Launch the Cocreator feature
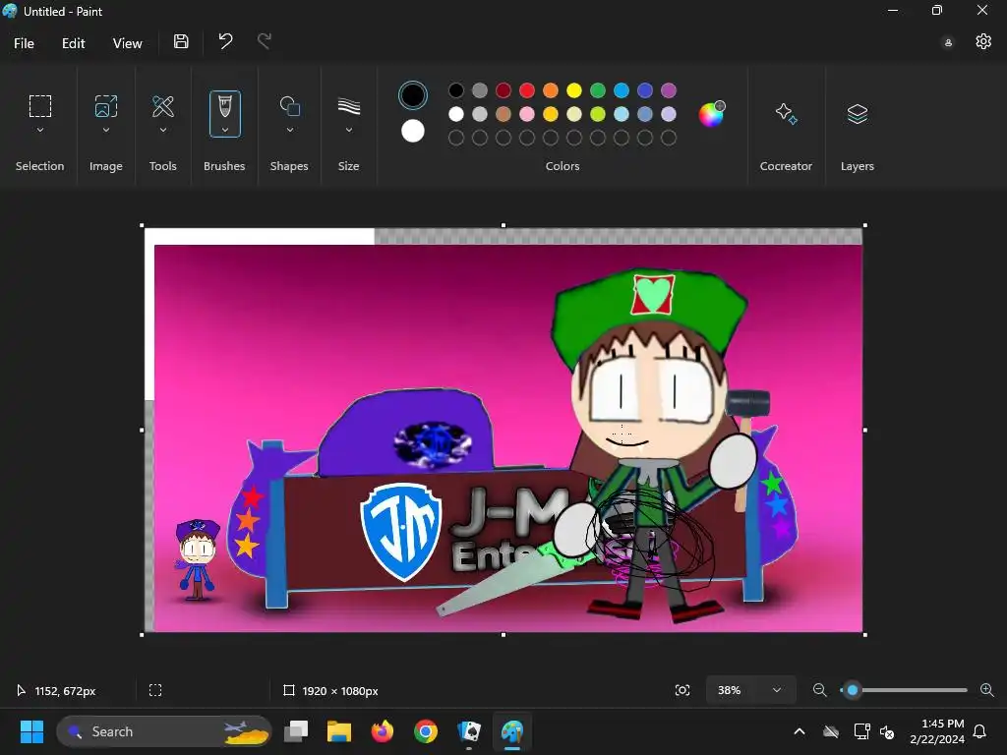 click(x=786, y=114)
